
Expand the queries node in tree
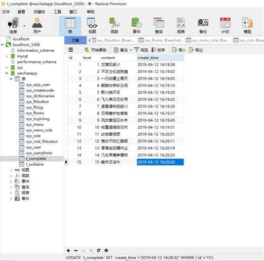[11, 187]
